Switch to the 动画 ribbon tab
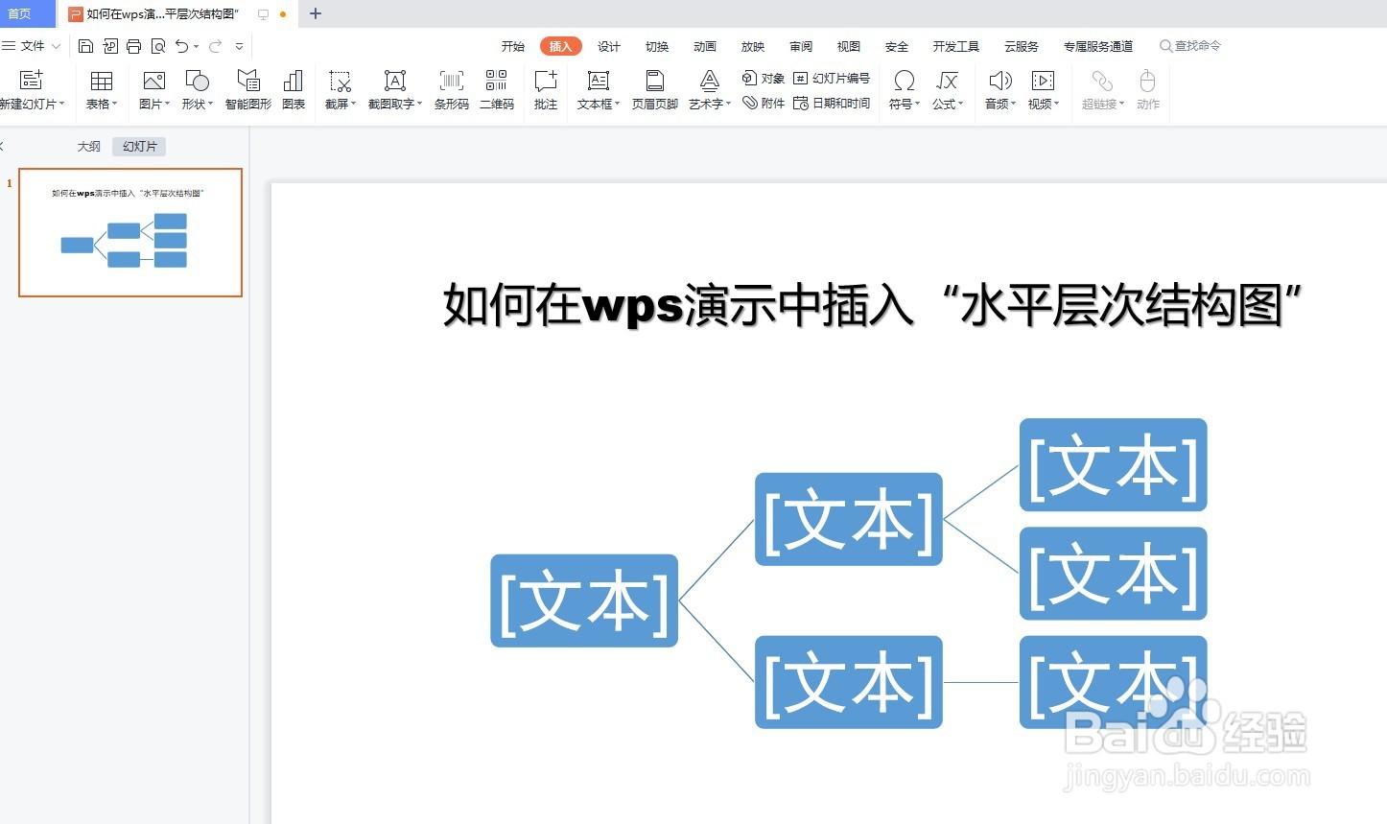This screenshot has height=824, width=1387. tap(705, 46)
